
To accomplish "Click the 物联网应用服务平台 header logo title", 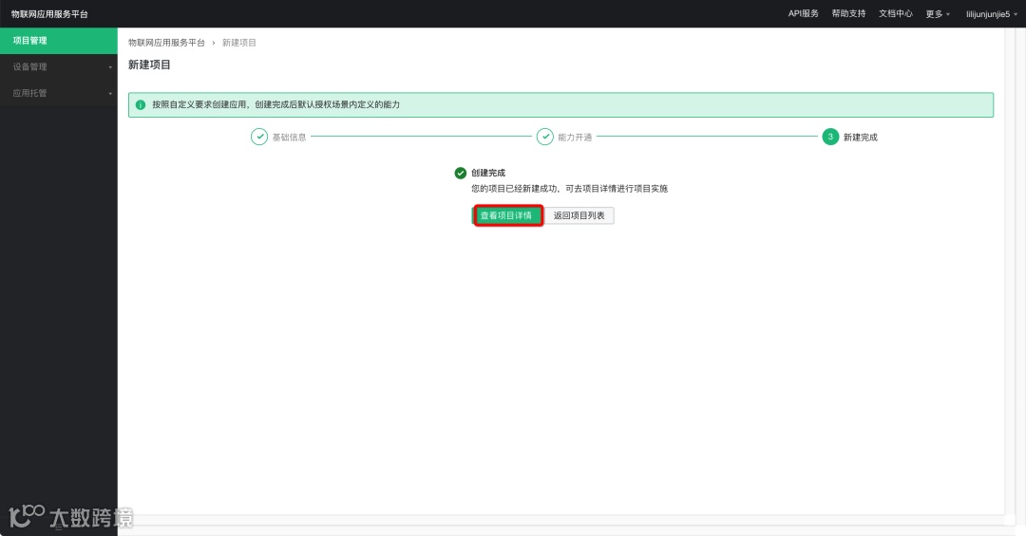I will coord(49,13).
